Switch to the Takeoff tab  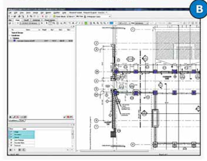pyautogui.click(x=26, y=20)
